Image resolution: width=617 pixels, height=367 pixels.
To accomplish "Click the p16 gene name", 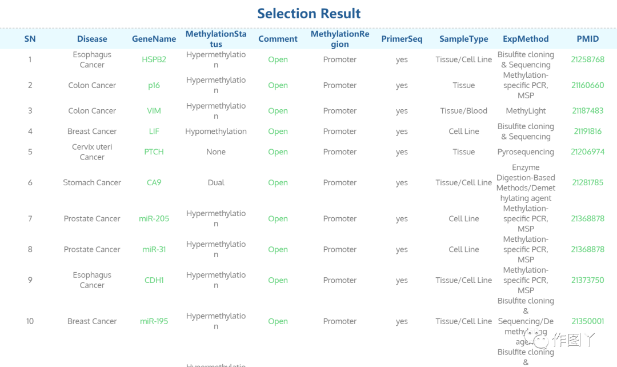I will click(x=154, y=85).
